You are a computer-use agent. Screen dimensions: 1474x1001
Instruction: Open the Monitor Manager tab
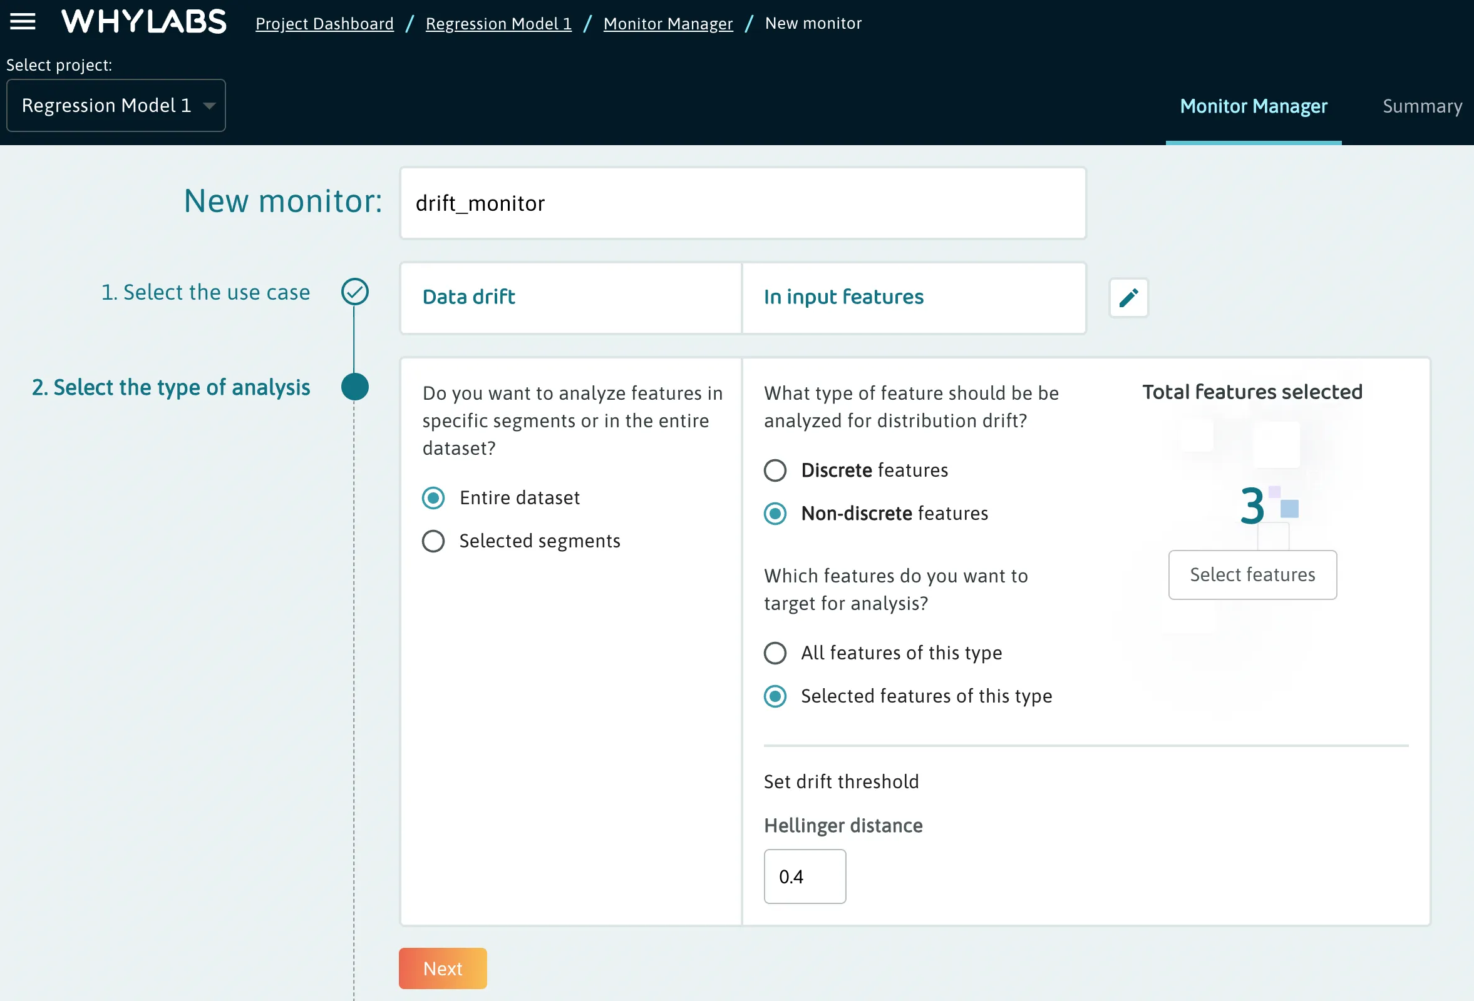pos(1252,106)
